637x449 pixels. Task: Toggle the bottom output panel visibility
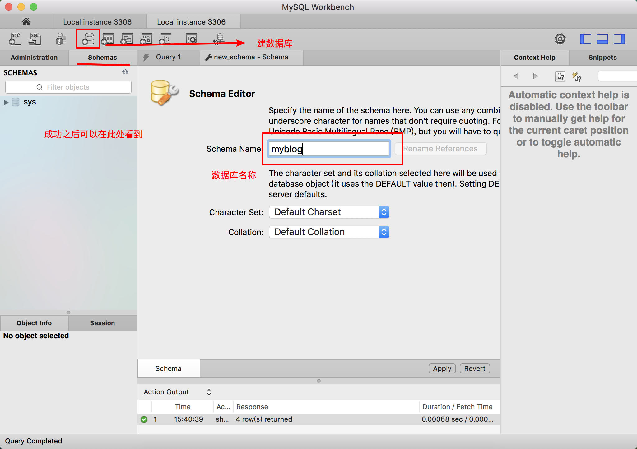coord(602,39)
